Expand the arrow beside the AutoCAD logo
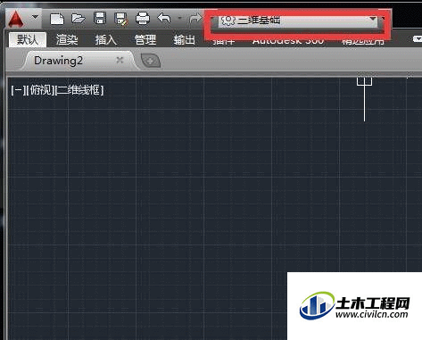Screen dimensions: 422x340 point(36,17)
